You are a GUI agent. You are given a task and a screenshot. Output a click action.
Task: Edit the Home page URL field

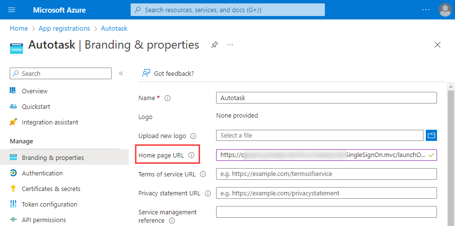[x=326, y=155]
